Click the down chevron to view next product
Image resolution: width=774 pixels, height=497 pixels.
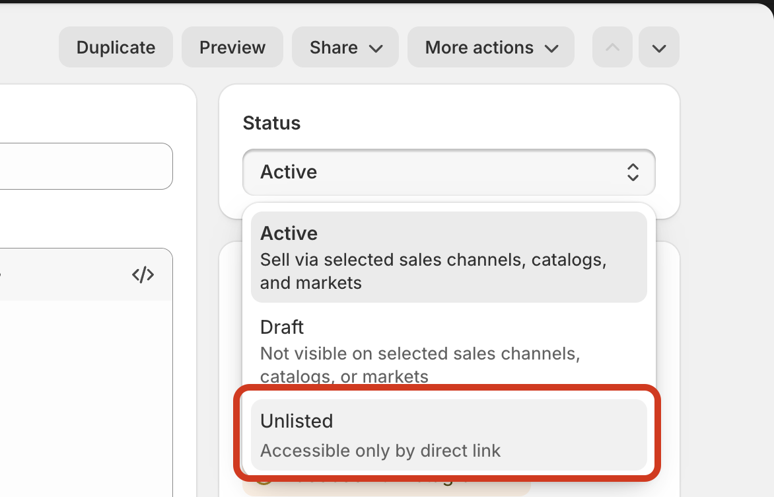click(x=658, y=47)
